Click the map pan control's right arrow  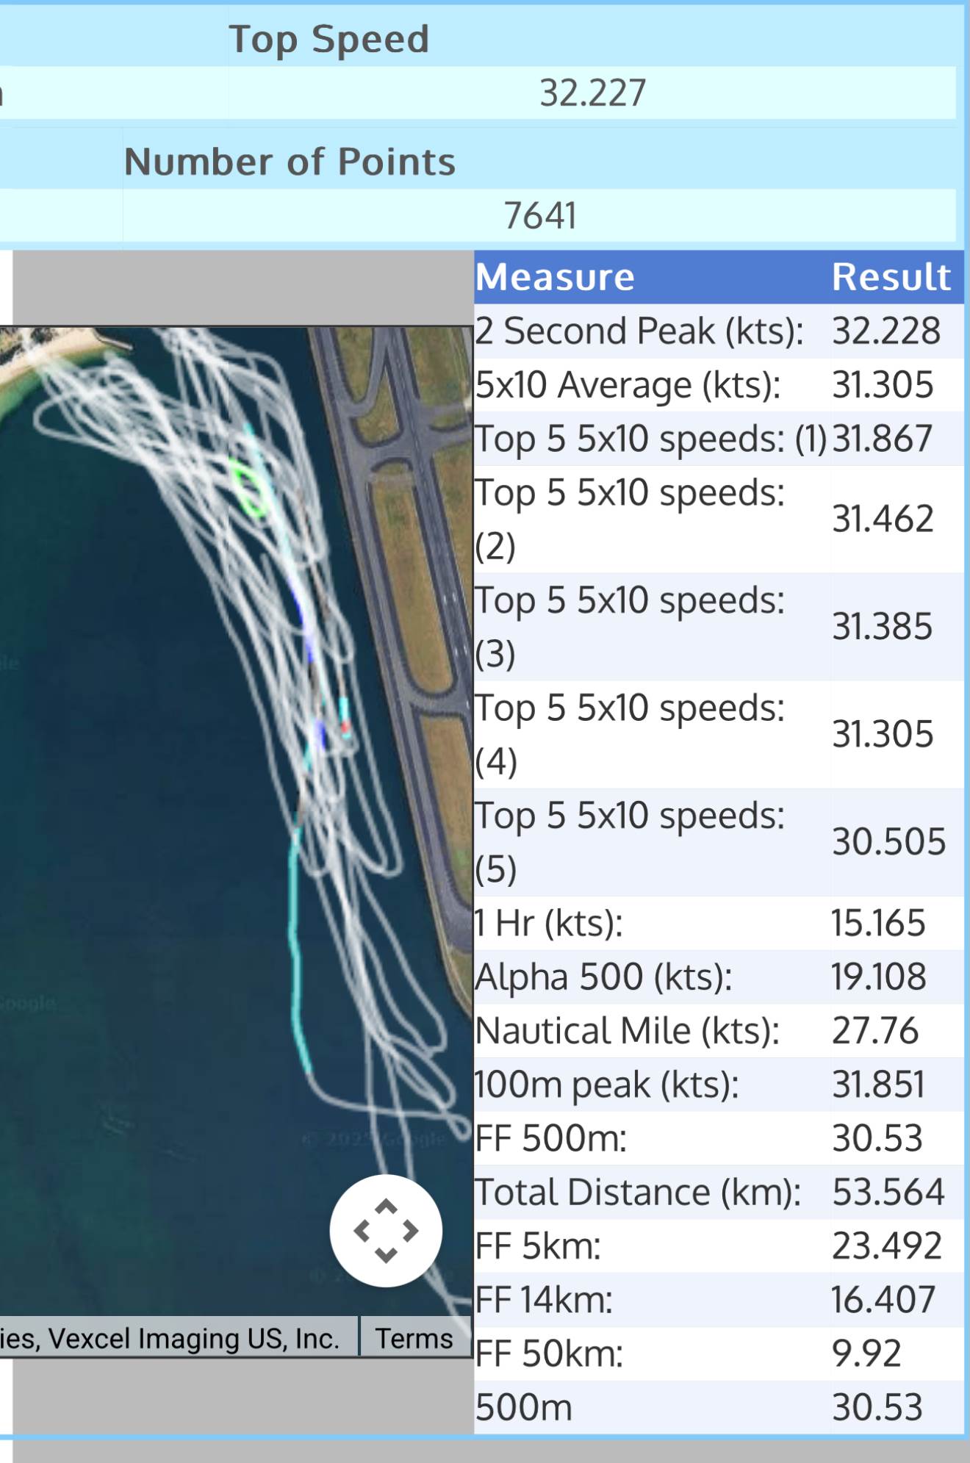click(x=411, y=1231)
